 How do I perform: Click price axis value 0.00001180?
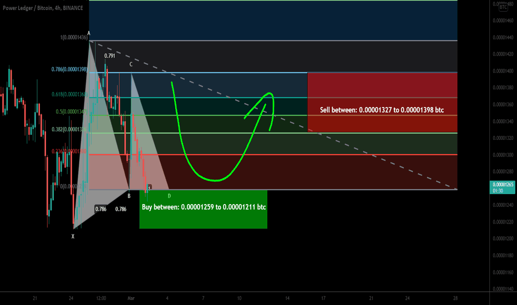click(503, 256)
